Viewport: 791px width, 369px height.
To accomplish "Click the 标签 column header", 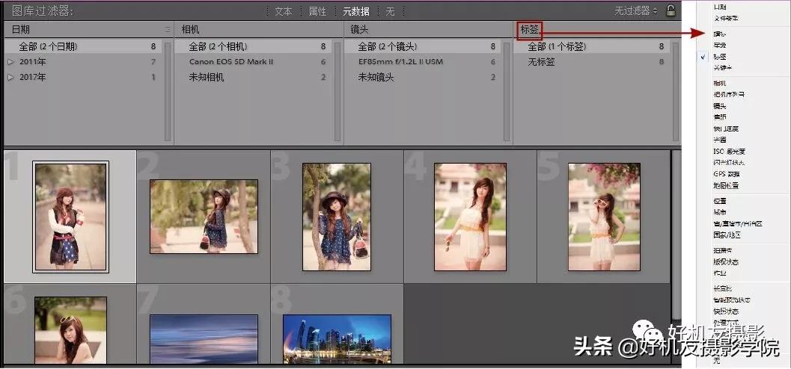I will point(529,30).
